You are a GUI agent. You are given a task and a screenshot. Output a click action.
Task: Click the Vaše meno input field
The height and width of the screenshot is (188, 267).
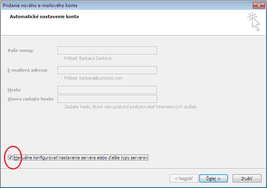(x=107, y=50)
